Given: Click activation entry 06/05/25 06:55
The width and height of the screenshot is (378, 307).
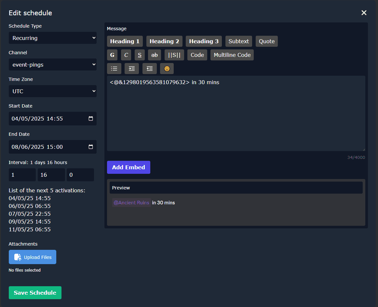Looking at the screenshot, I should (30, 206).
